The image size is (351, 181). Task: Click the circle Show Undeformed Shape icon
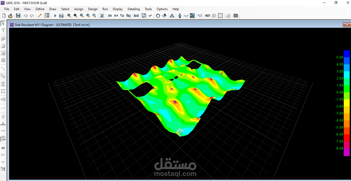click(158, 16)
